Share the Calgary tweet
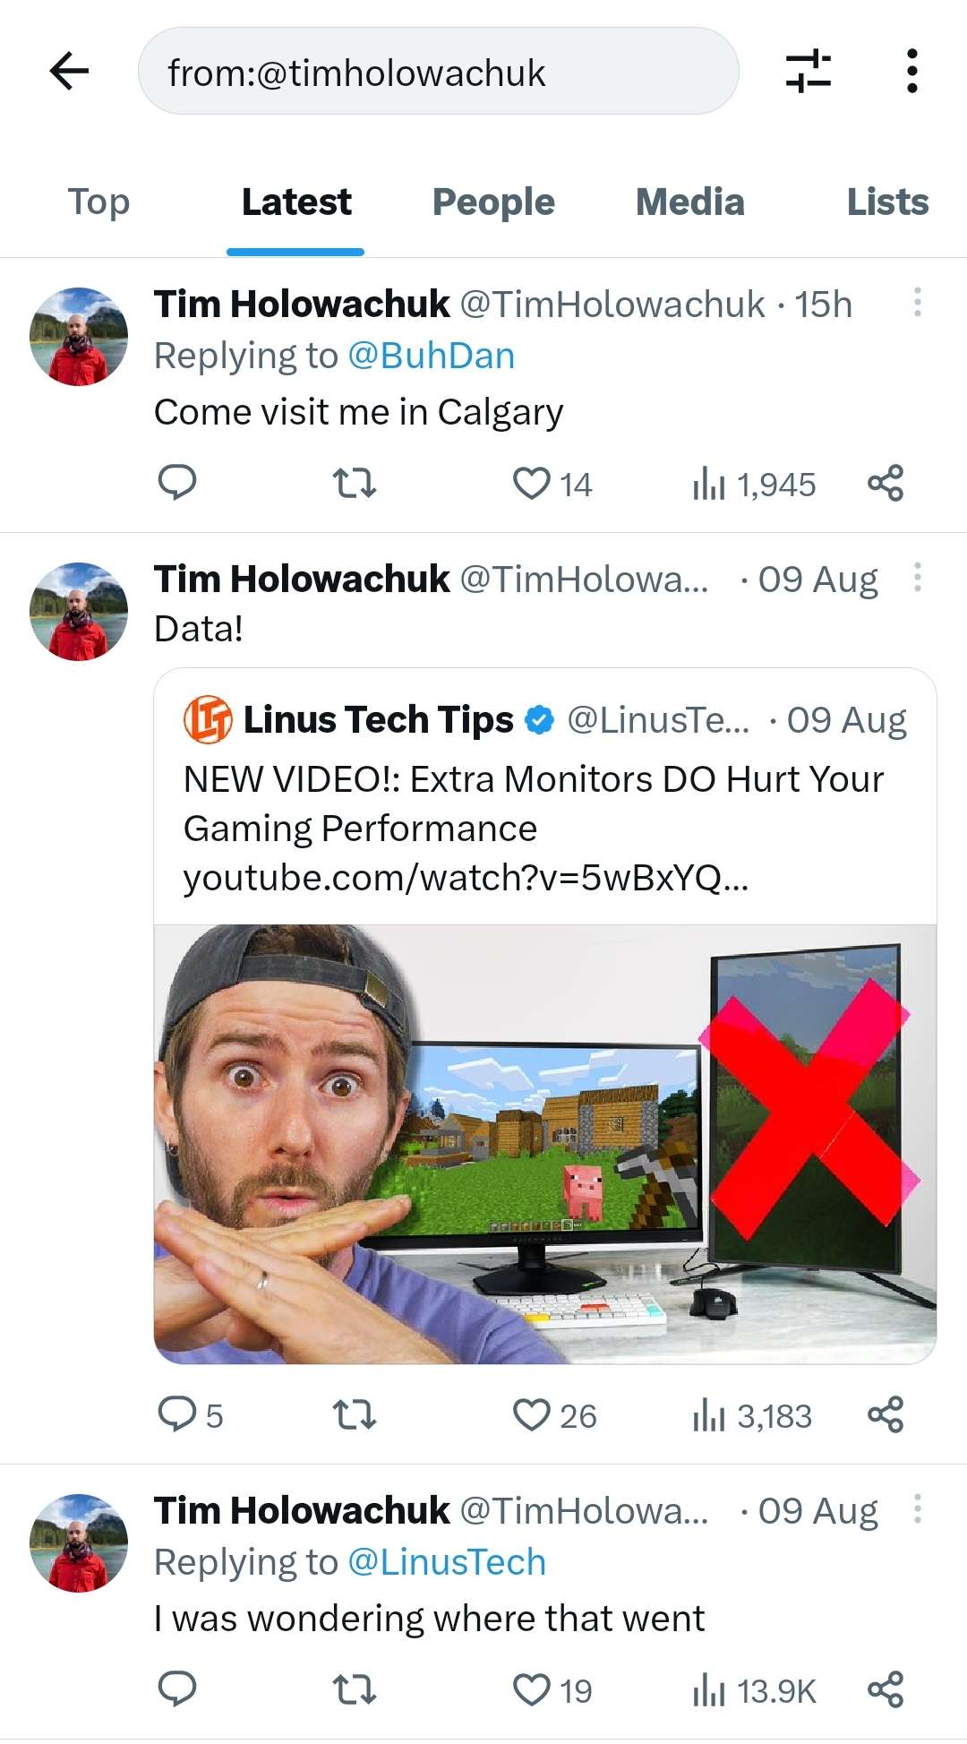 (x=886, y=483)
